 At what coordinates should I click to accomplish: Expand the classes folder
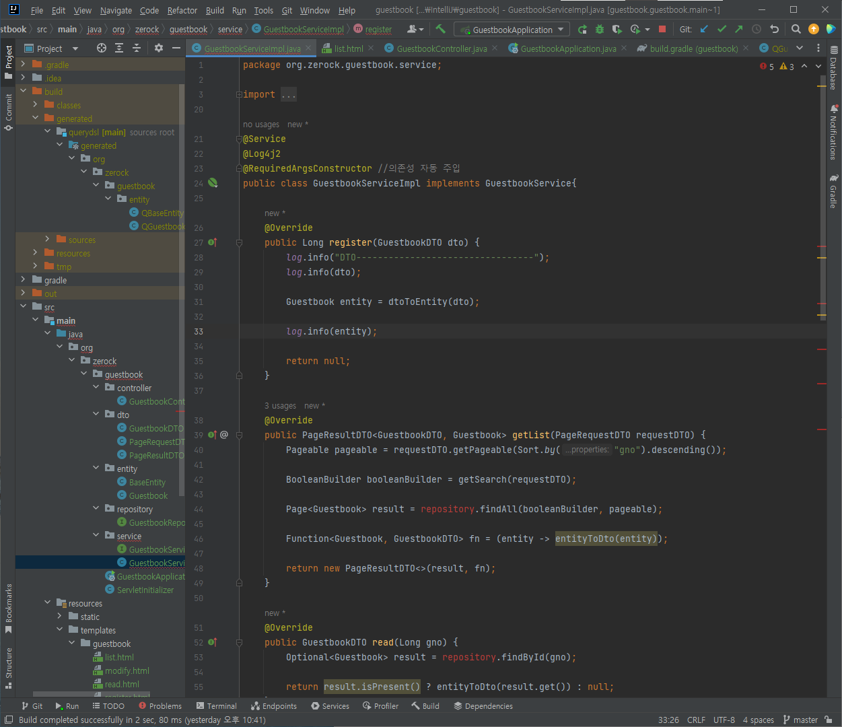35,104
